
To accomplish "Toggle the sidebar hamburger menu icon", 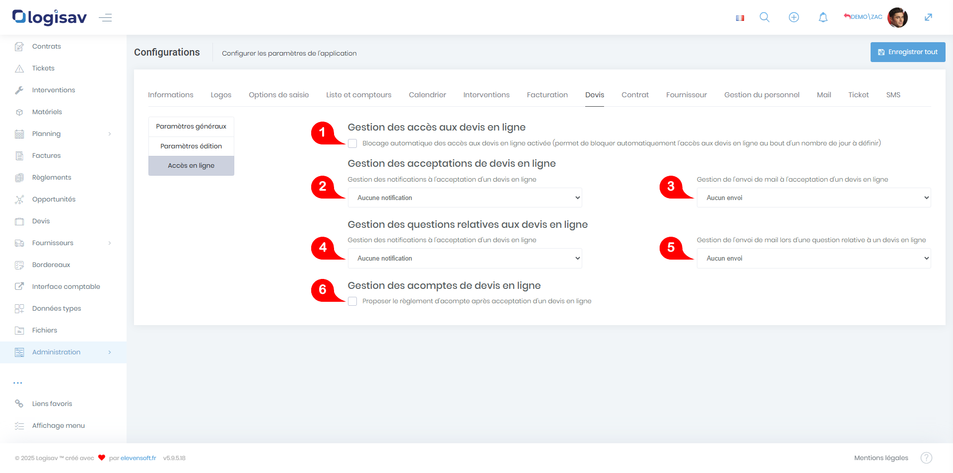I will click(105, 18).
